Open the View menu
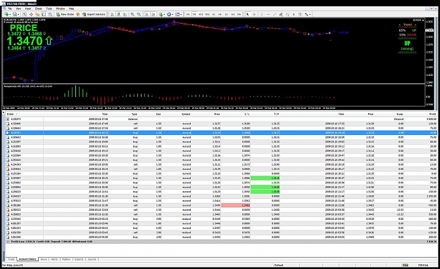The image size is (440, 269). click(x=18, y=8)
